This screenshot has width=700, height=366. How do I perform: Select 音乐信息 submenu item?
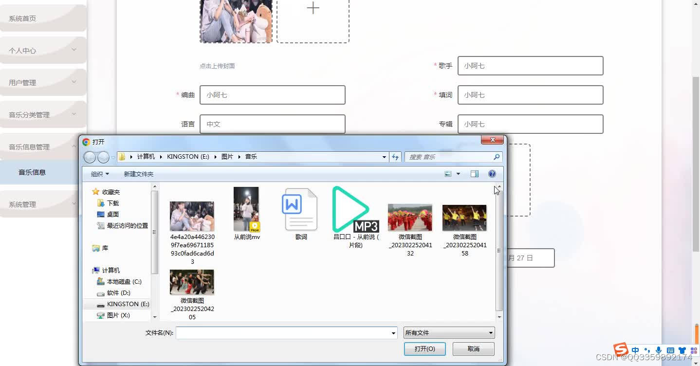pyautogui.click(x=39, y=172)
